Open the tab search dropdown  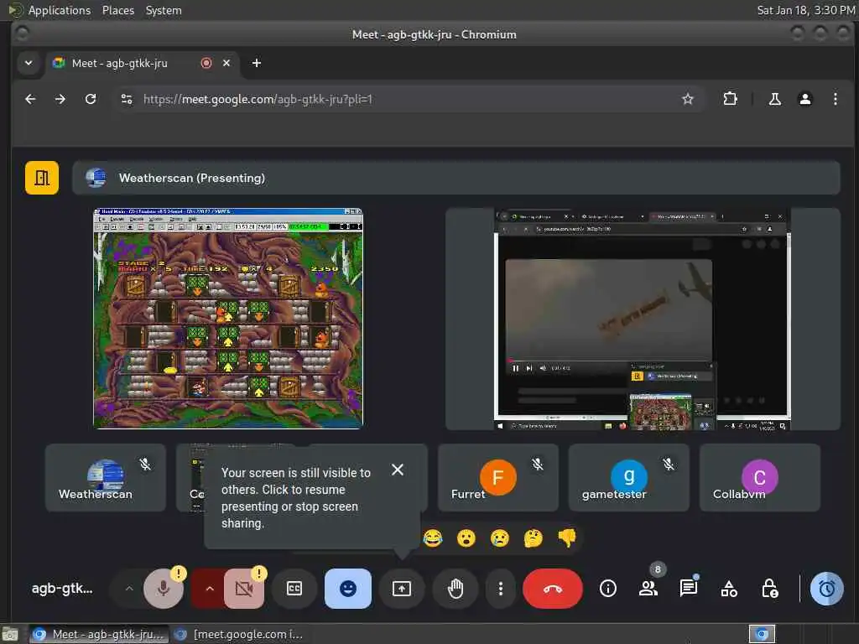tap(29, 63)
